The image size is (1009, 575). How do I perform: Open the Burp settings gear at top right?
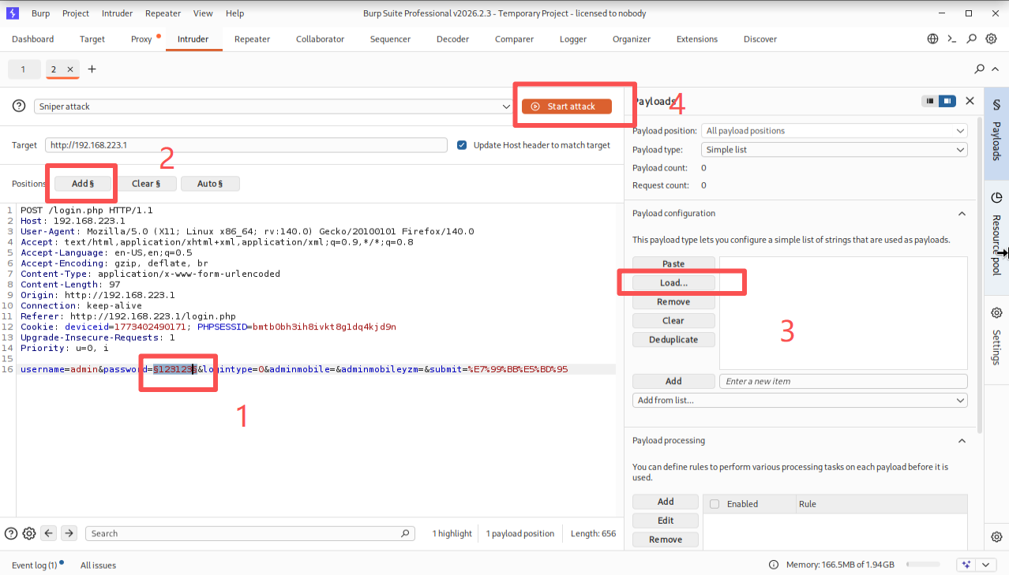[992, 39]
